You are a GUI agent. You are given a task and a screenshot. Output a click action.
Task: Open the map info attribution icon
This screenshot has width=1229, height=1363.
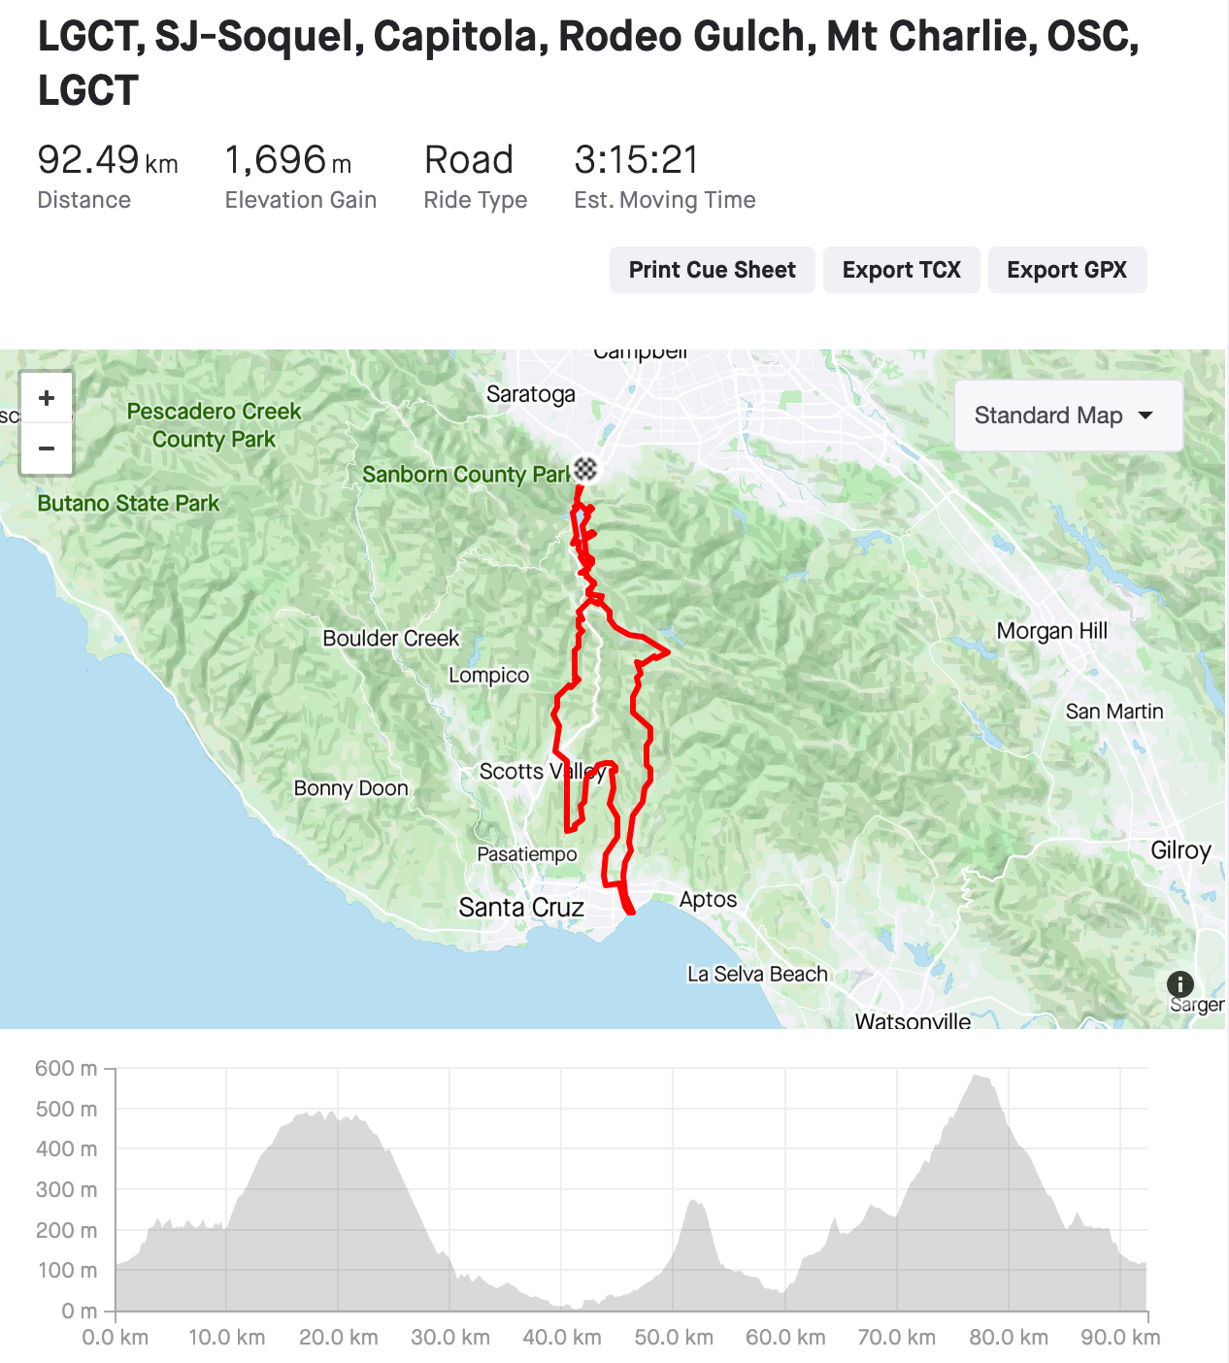(x=1179, y=983)
